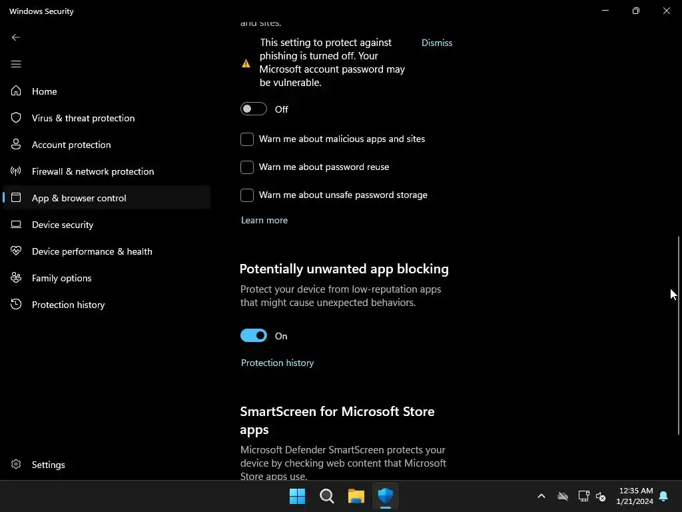Screen dimensions: 682x512
Task: Click the Account protection person icon
Action: pyautogui.click(x=16, y=144)
